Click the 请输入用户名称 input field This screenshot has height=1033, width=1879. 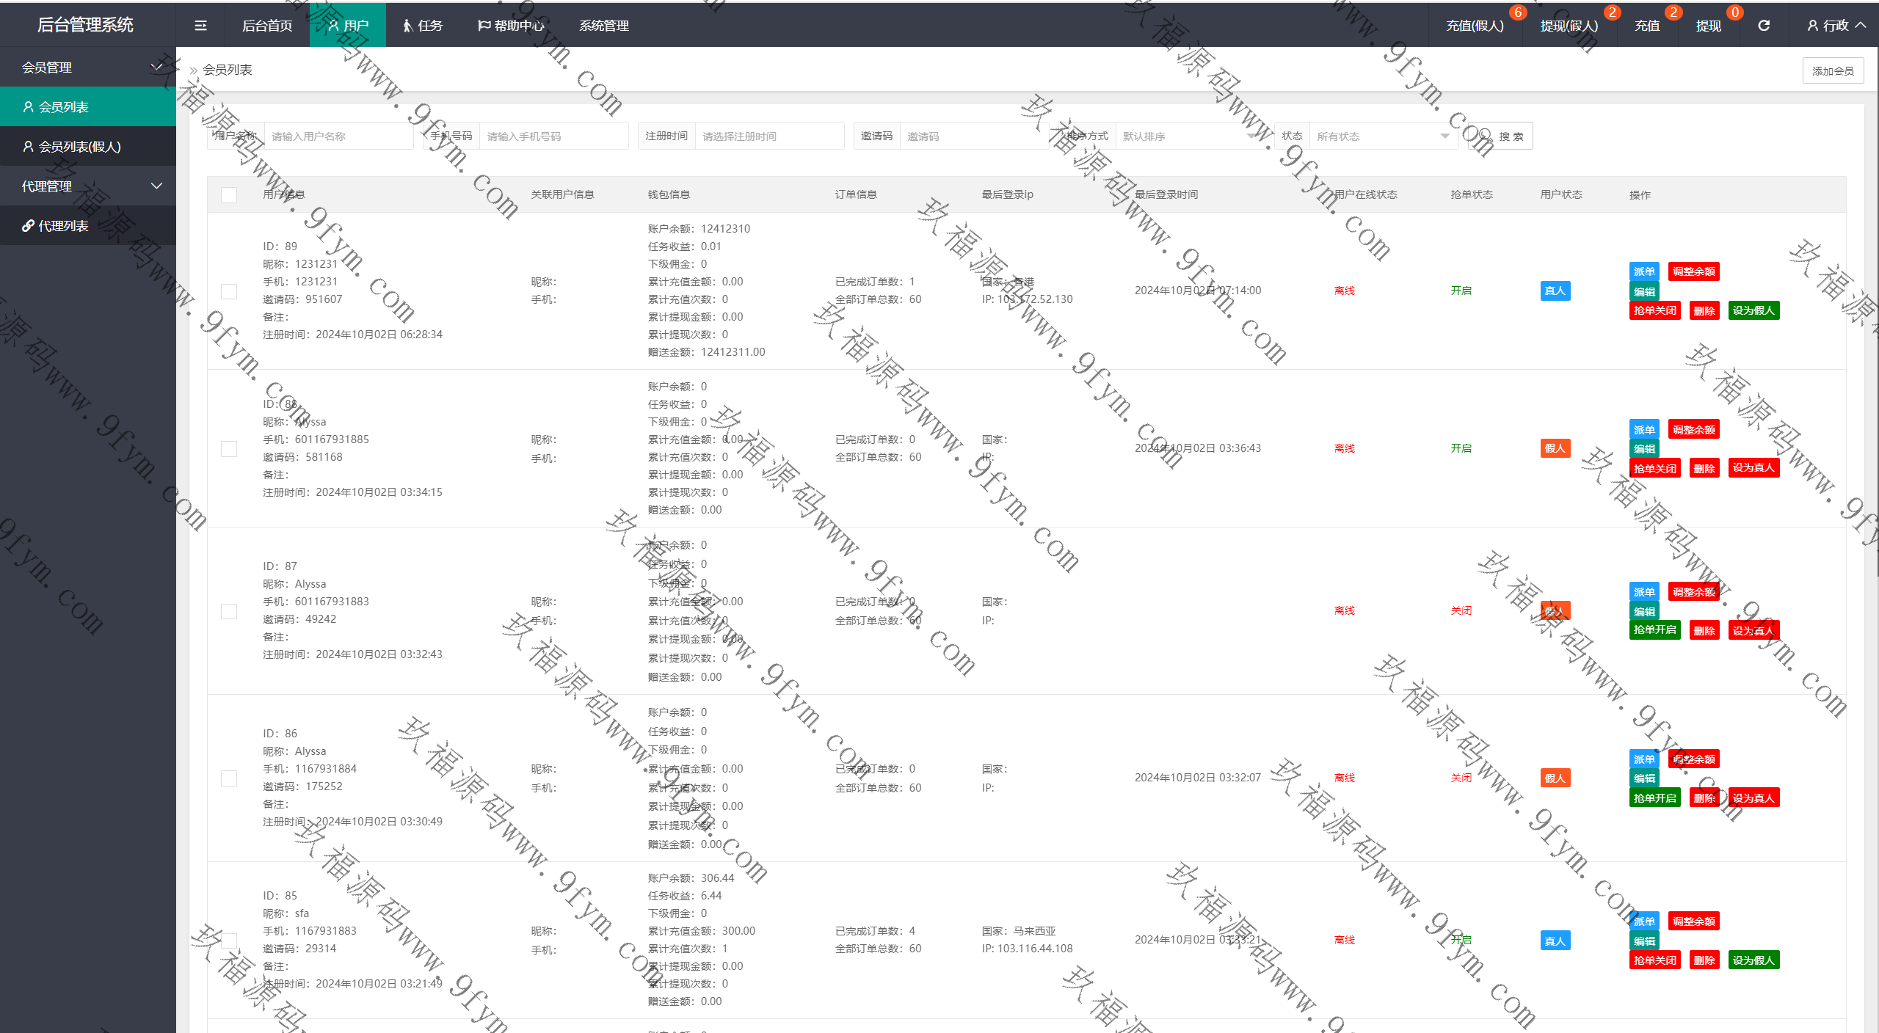click(x=338, y=136)
